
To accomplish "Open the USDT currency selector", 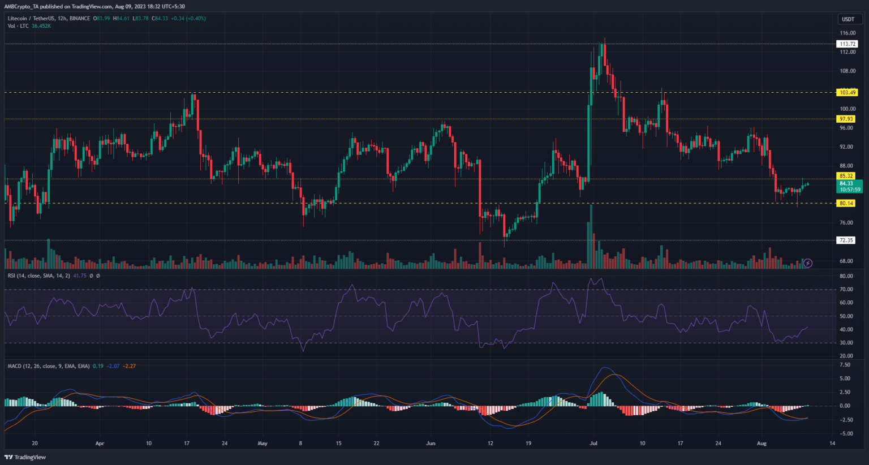I will (848, 19).
